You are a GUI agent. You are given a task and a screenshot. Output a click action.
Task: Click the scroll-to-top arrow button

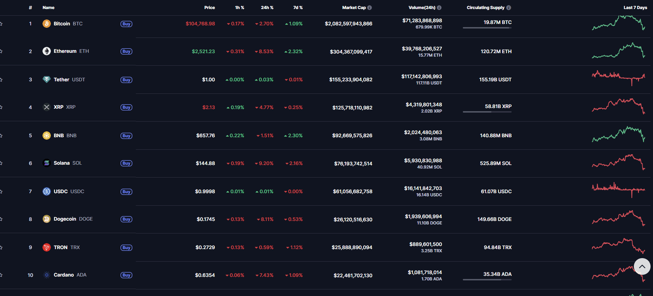click(x=642, y=267)
